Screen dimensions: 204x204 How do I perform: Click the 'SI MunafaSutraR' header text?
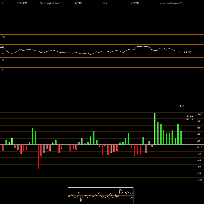(x=50, y=3)
